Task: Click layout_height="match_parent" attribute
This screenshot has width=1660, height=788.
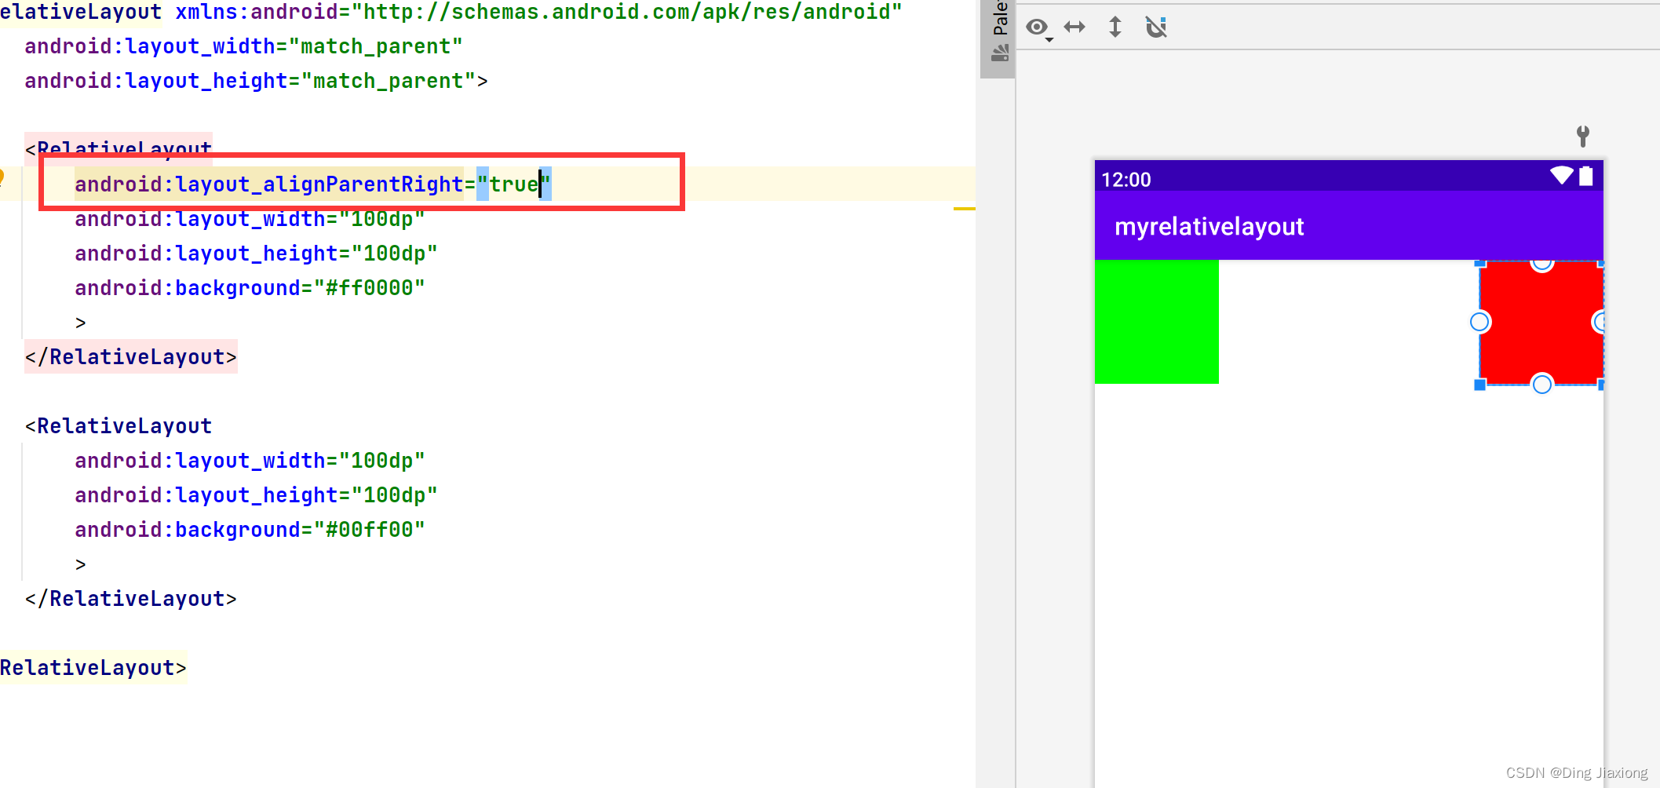Action: (250, 81)
